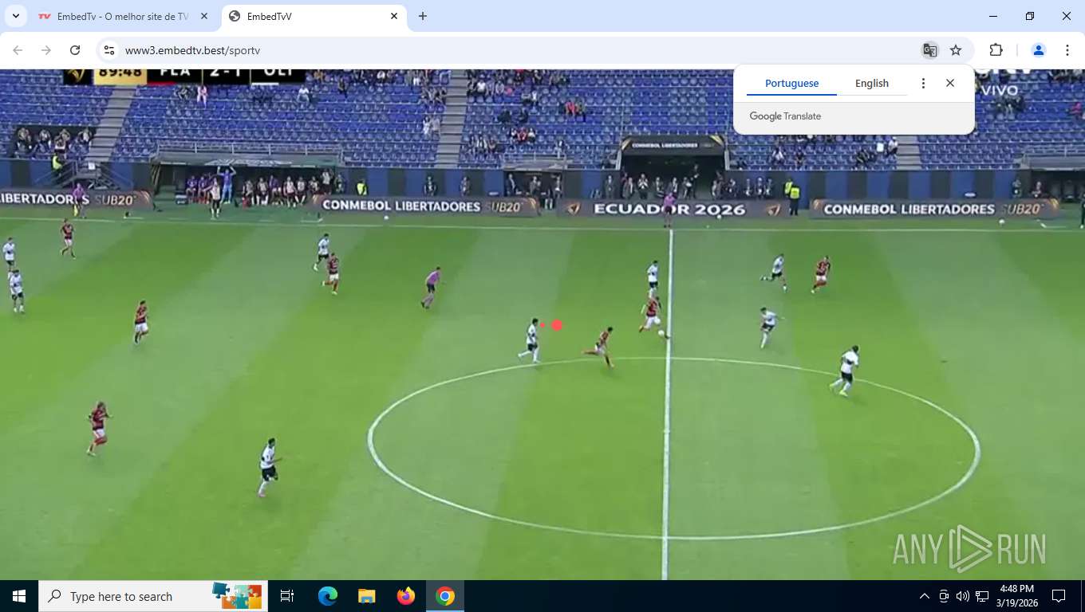The width and height of the screenshot is (1085, 612).
Task: Reload the current page
Action: (x=75, y=50)
